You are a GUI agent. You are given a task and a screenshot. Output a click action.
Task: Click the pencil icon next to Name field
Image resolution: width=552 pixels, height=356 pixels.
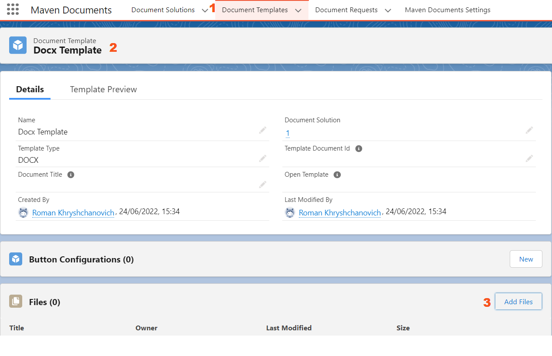262,130
